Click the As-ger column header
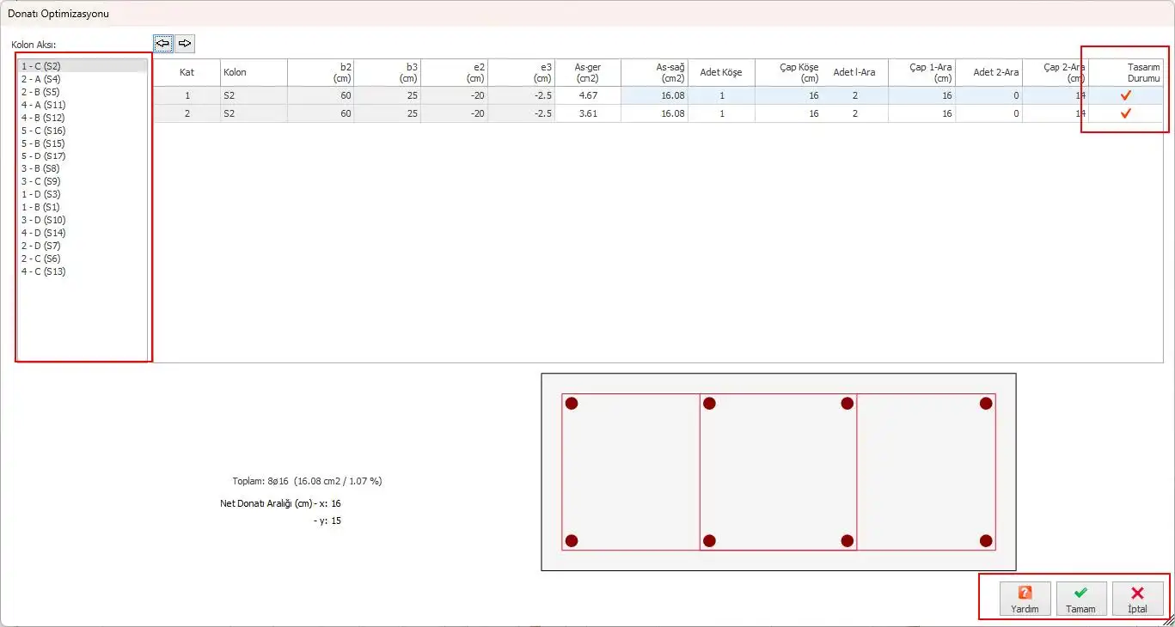1175x627 pixels. coord(587,72)
